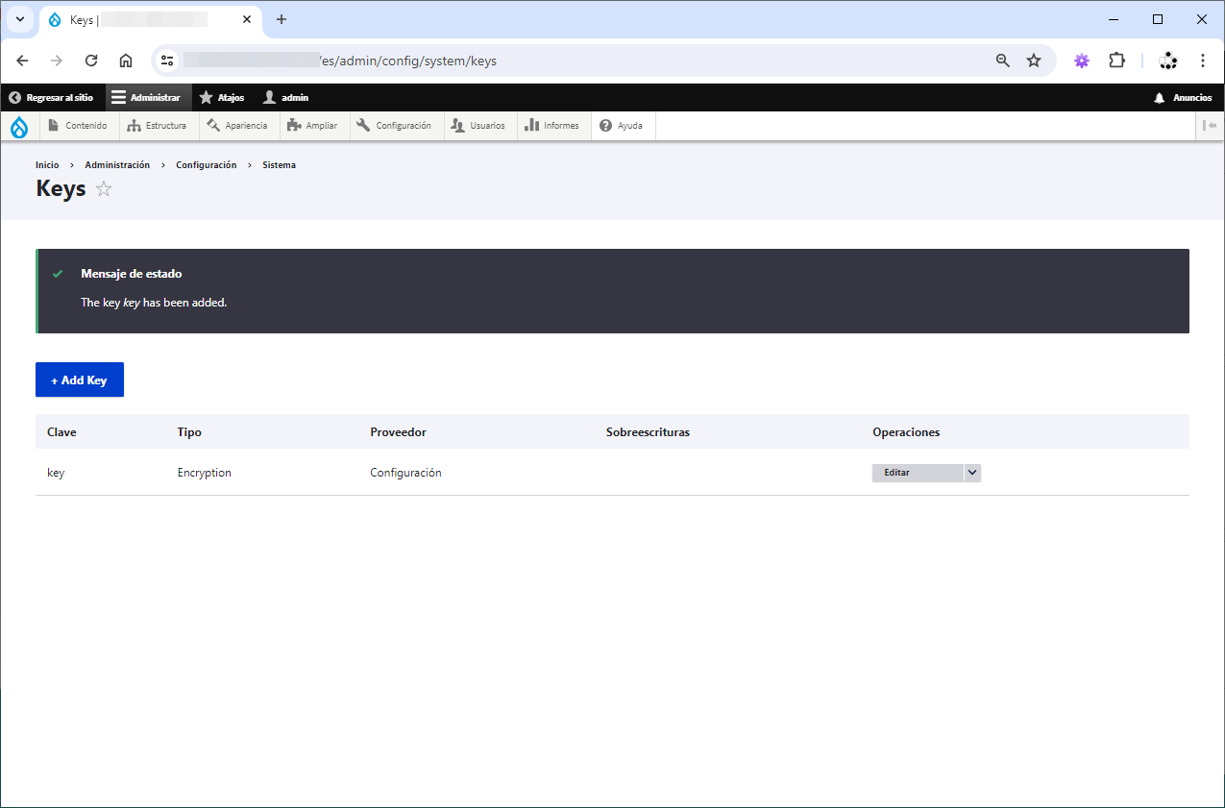1225x808 pixels.
Task: Click the Sobreescrituras column header
Action: (x=648, y=432)
